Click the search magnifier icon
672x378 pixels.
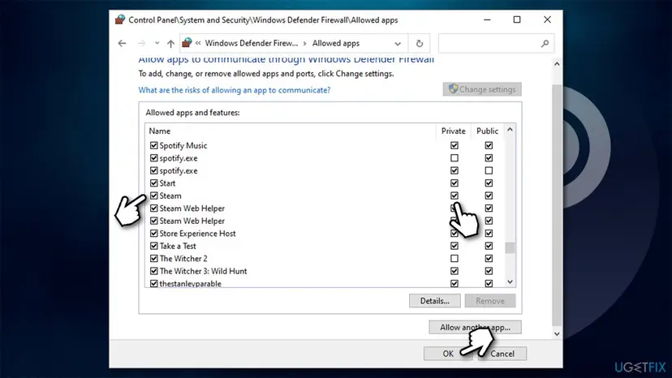point(545,43)
